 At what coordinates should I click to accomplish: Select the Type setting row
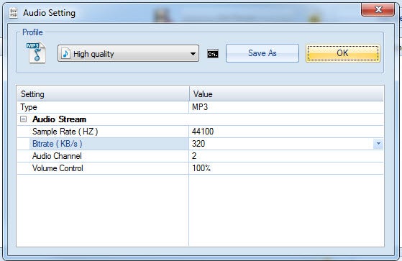coord(200,107)
